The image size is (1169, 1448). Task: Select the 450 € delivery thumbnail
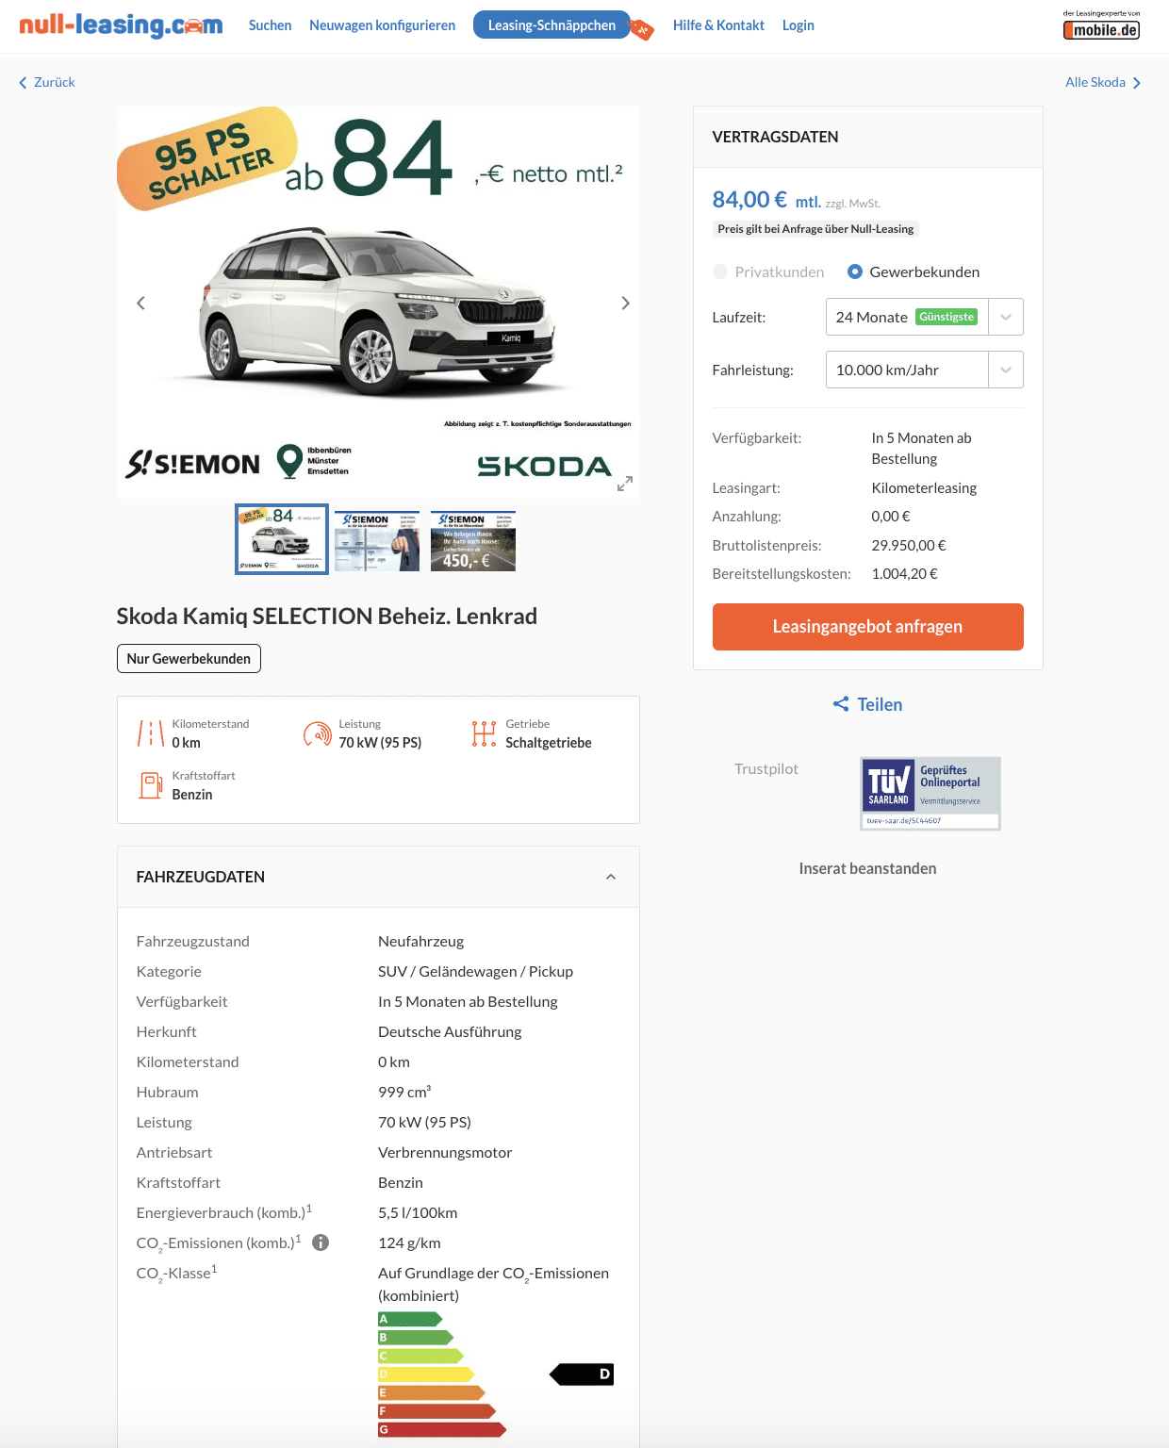473,541
